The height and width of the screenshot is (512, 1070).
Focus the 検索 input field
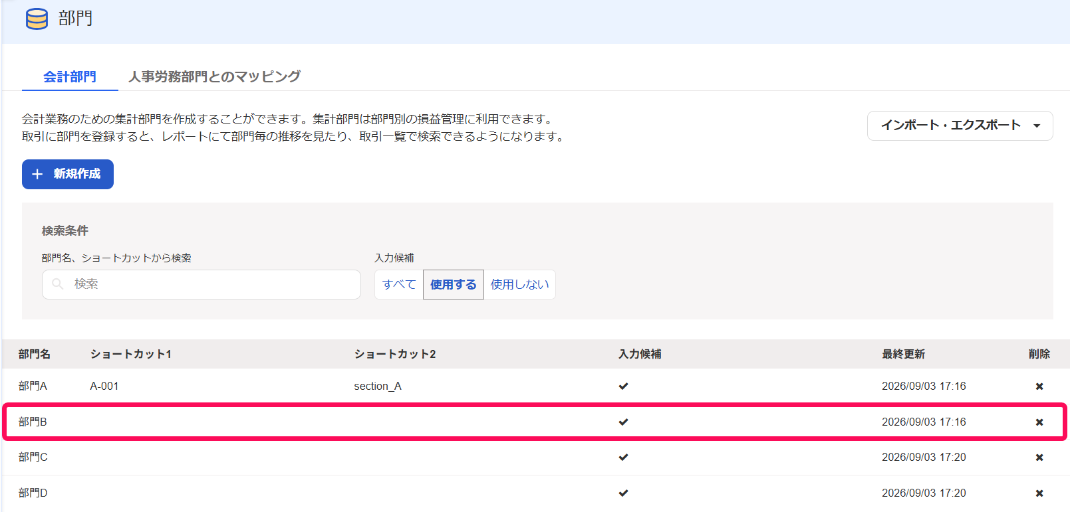201,284
